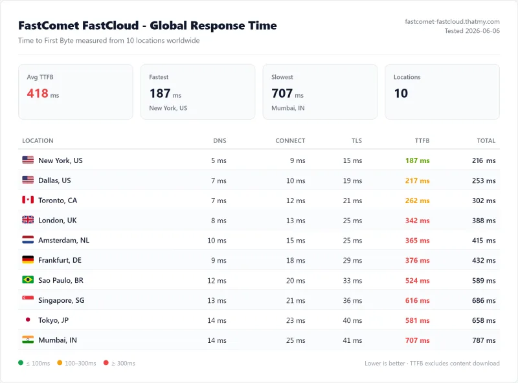Click the 5 ms DNS value for New York

(x=219, y=160)
